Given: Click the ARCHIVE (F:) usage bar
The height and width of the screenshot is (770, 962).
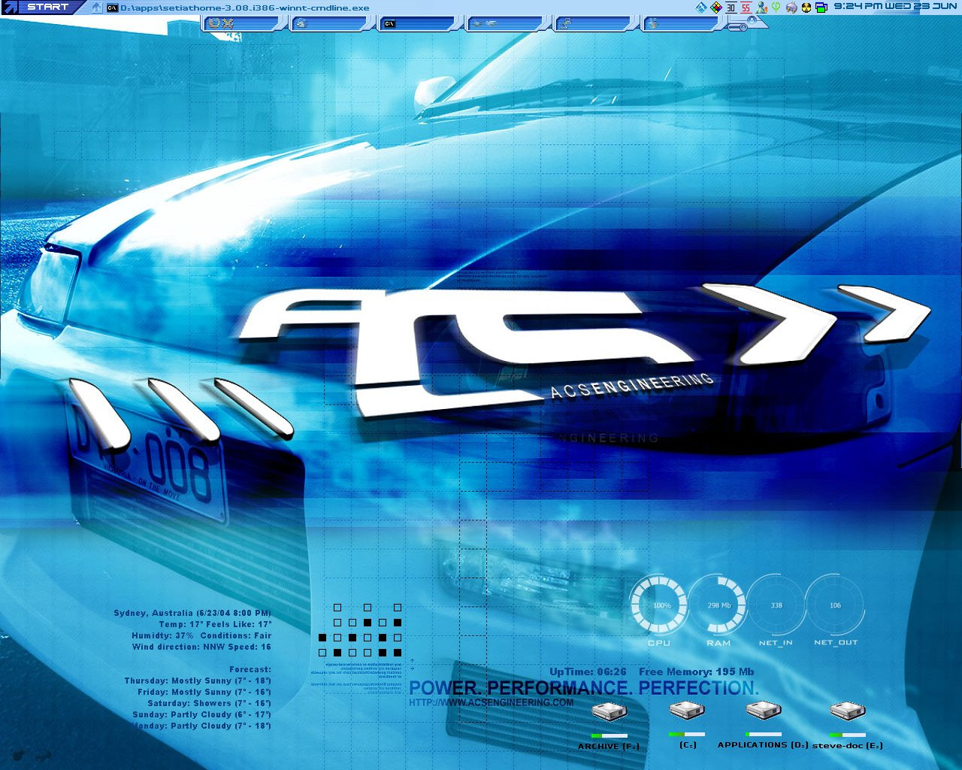Looking at the screenshot, I should [x=610, y=735].
